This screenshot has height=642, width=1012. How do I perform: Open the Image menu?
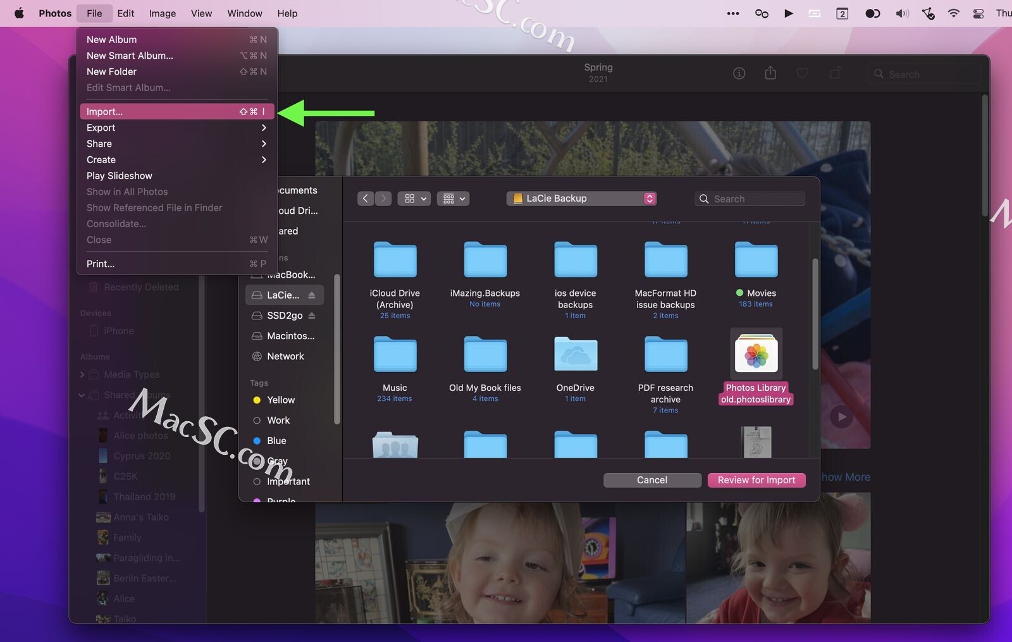point(162,13)
